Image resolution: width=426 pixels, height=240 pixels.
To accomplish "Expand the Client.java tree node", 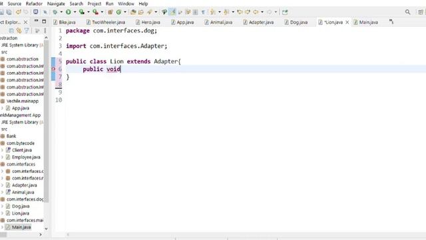I will tap(2, 150).
